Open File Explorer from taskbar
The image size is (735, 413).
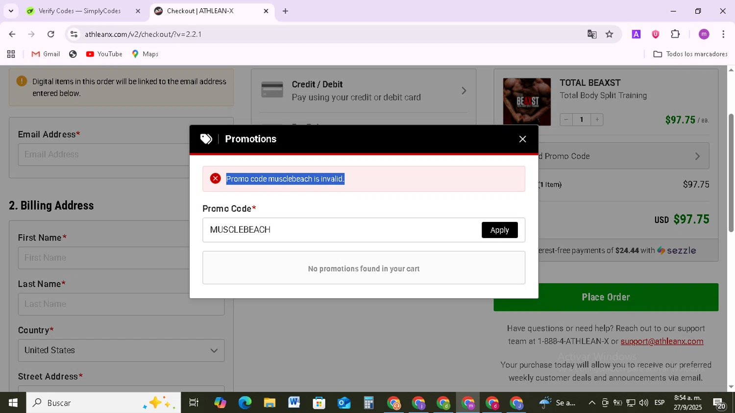[269, 403]
